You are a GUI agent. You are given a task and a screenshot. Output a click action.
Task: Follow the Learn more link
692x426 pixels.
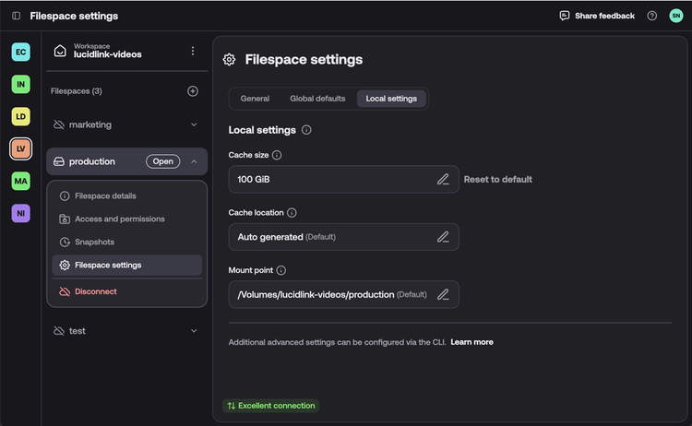point(471,342)
